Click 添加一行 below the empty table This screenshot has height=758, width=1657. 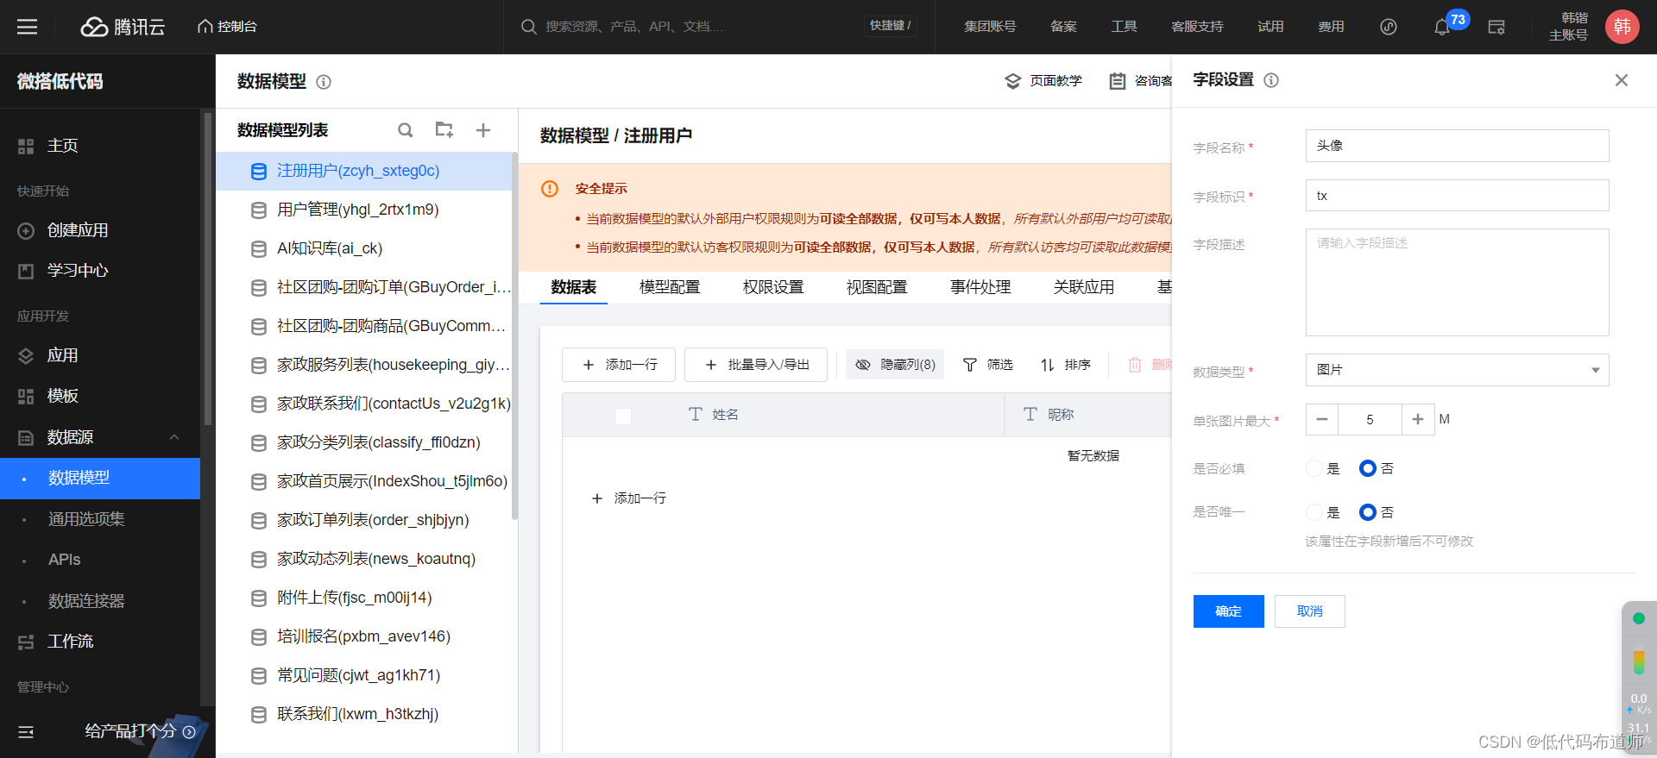(628, 498)
